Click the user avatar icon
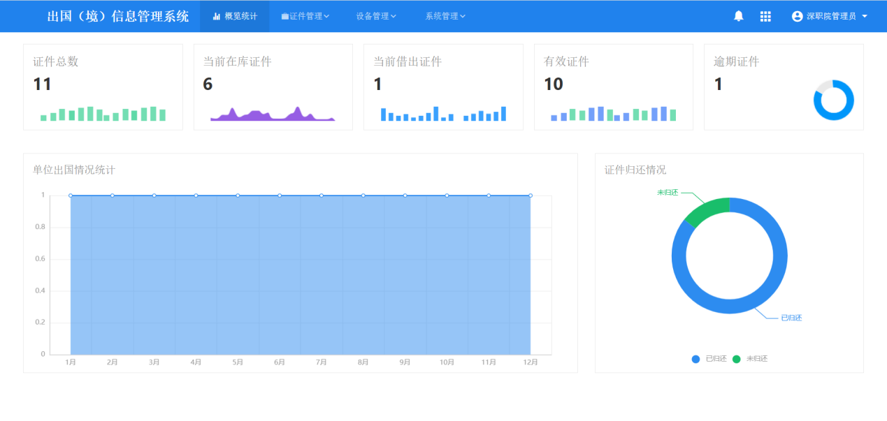Image resolution: width=887 pixels, height=421 pixels. pos(797,16)
